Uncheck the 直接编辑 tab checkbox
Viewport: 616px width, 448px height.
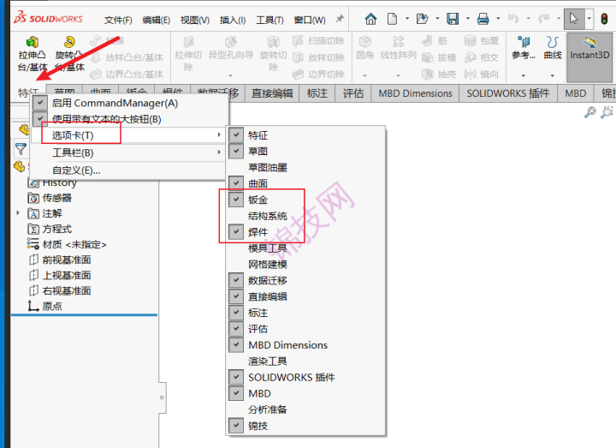[x=236, y=296]
